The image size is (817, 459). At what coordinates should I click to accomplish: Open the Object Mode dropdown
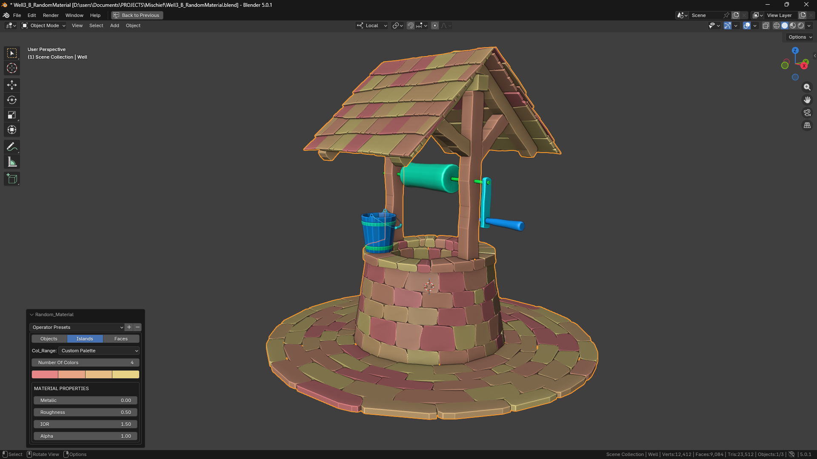[44, 25]
